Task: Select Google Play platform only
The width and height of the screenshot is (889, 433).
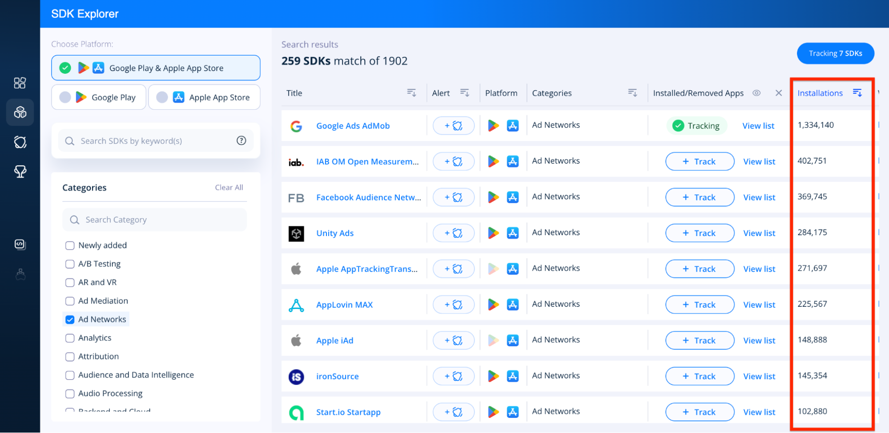Action: click(x=99, y=97)
